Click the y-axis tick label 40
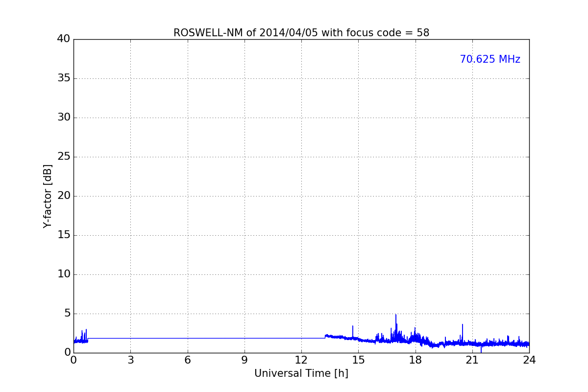Viewport: 588px width, 392px height. coord(64,39)
